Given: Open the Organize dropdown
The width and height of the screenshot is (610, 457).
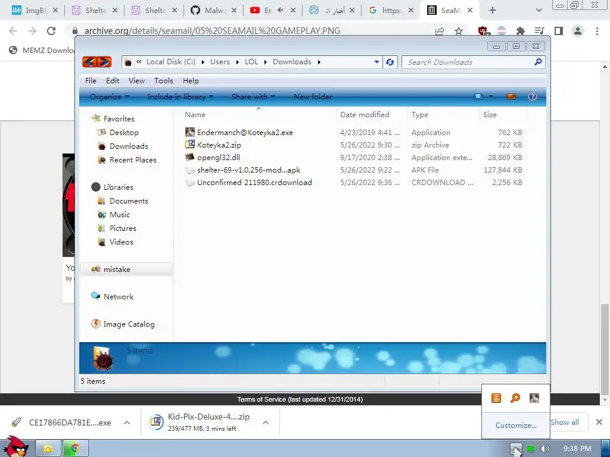Looking at the screenshot, I should tap(110, 97).
